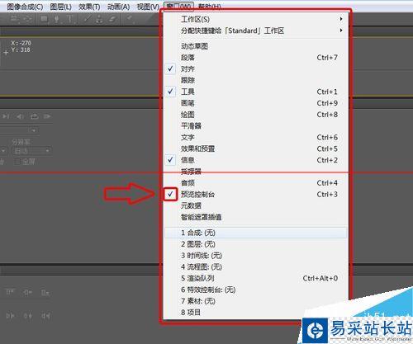Choose 摇摆器 from the window menu
This screenshot has width=413, height=344.
coord(256,172)
